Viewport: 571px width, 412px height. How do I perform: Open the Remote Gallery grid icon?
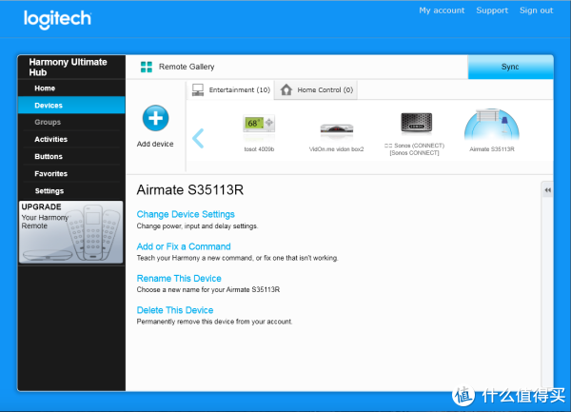pos(147,68)
